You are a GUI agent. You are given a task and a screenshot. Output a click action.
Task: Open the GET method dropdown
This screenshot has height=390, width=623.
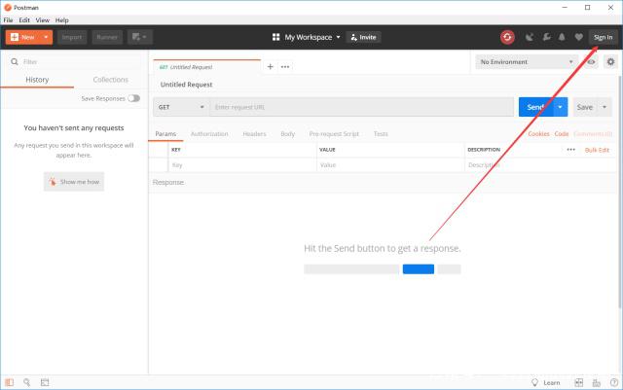[180, 107]
